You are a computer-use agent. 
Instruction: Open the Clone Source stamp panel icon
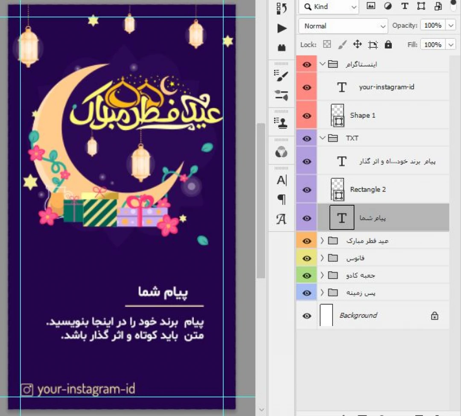(x=282, y=123)
